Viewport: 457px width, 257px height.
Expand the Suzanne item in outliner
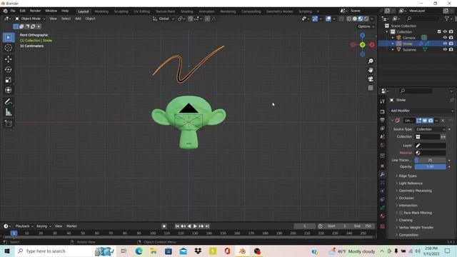(393, 49)
